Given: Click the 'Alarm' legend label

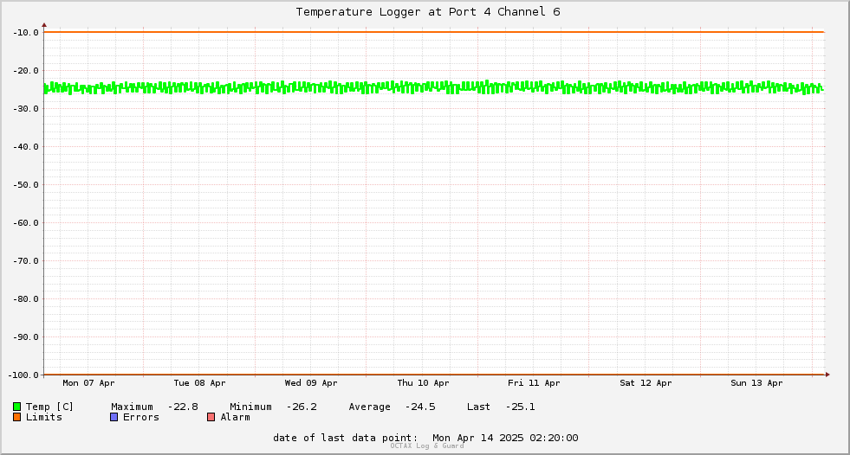Looking at the screenshot, I should (x=236, y=417).
